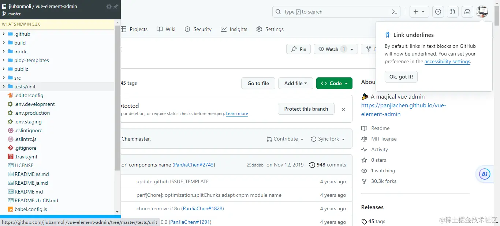The image size is (500, 226).
Task: Open the notifications inbox
Action: [467, 12]
